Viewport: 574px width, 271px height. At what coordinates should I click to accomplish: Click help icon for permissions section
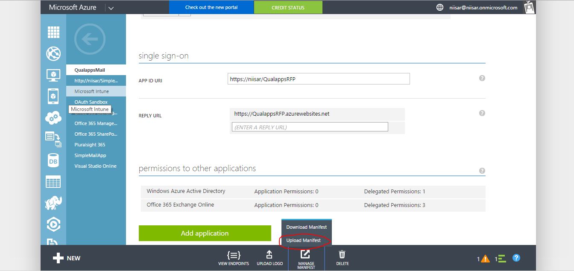point(482,171)
